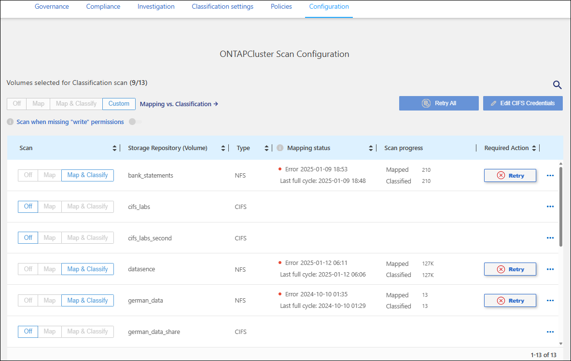Sort the Mapping status column

(370, 148)
